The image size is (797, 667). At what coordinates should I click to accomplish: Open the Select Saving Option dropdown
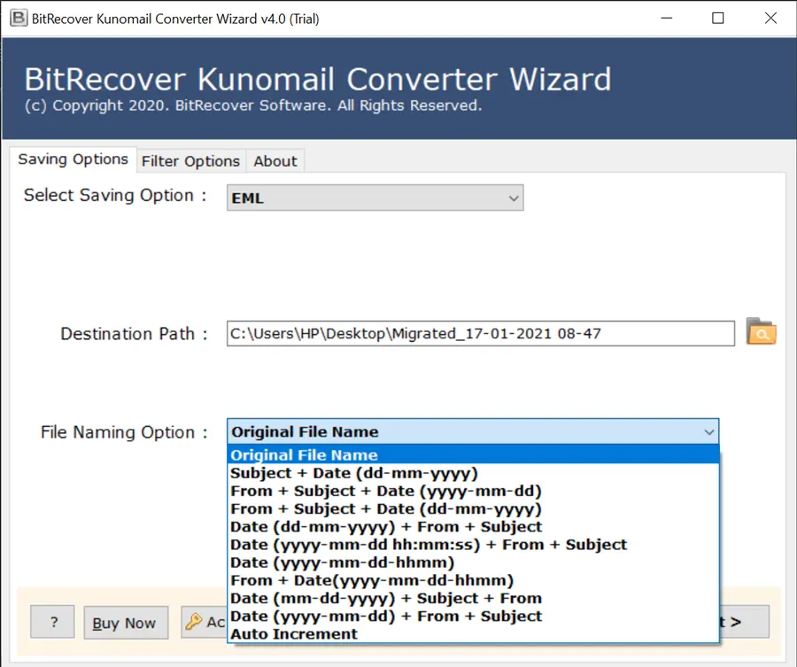[x=375, y=198]
